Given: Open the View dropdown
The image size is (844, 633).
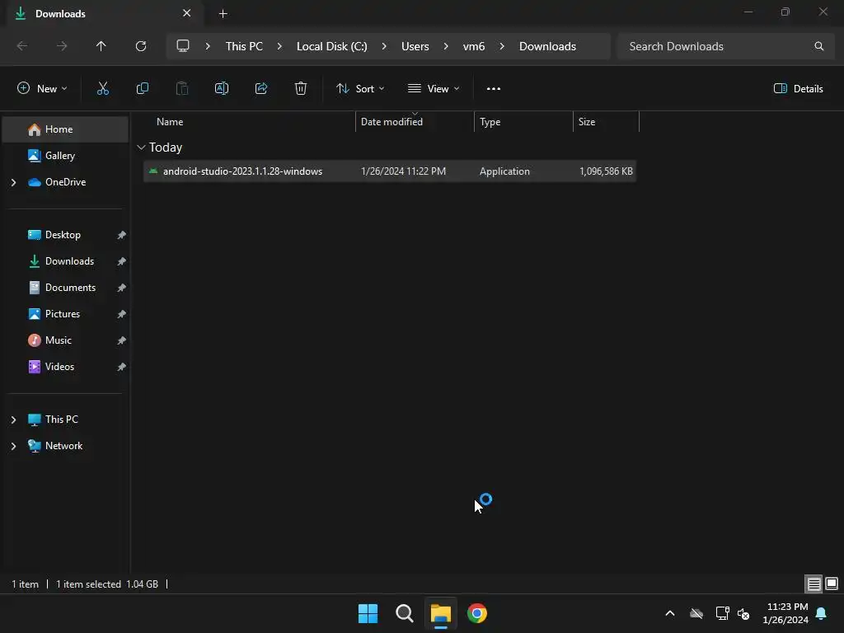Looking at the screenshot, I should pos(434,89).
